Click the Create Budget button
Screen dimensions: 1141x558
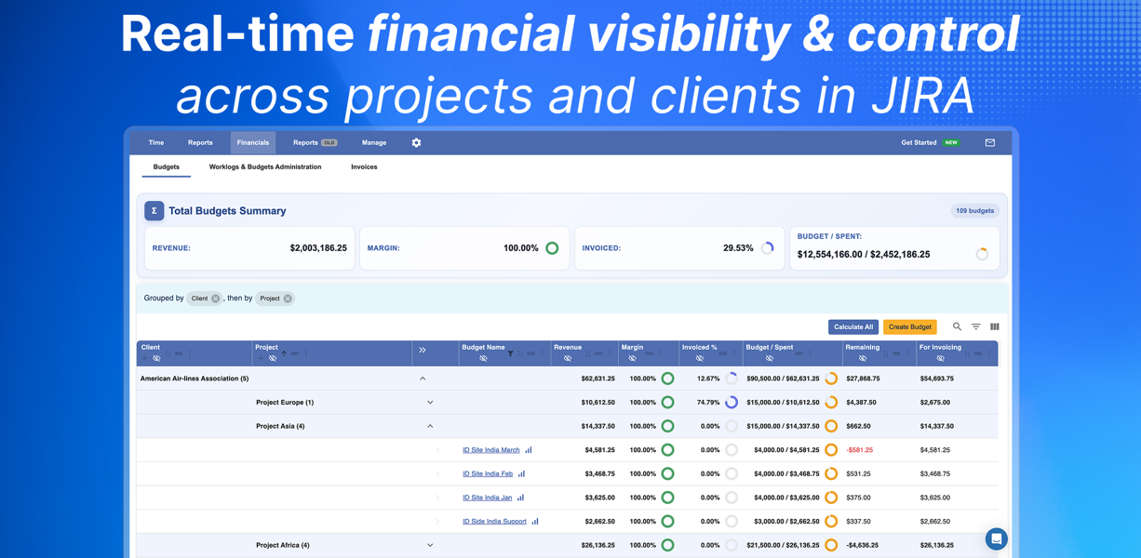pyautogui.click(x=909, y=327)
